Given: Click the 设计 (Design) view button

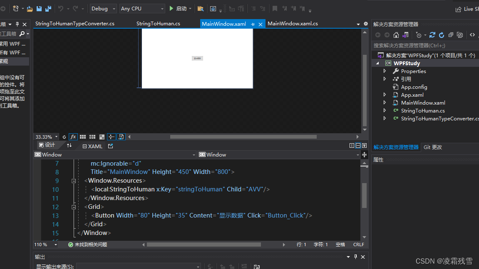Looking at the screenshot, I should pyautogui.click(x=46, y=145).
